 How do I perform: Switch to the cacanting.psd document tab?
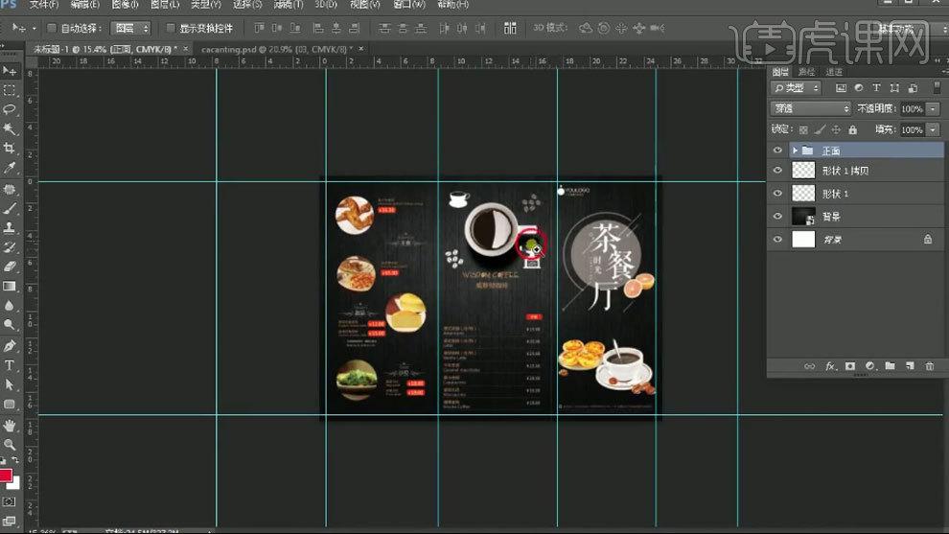[271, 48]
